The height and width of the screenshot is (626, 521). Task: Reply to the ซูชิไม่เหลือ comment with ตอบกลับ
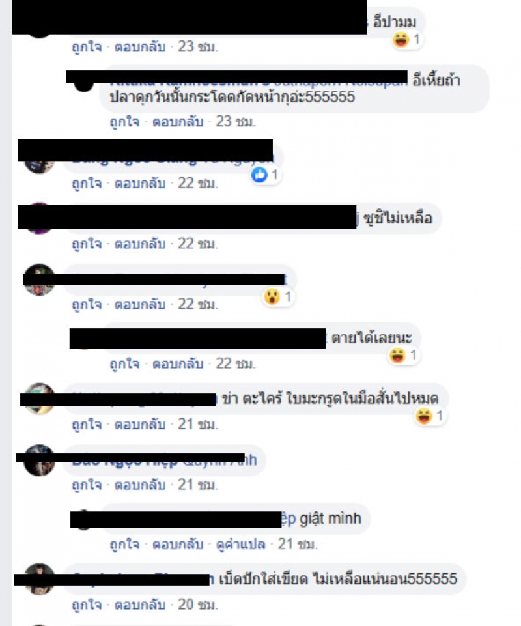point(140,244)
